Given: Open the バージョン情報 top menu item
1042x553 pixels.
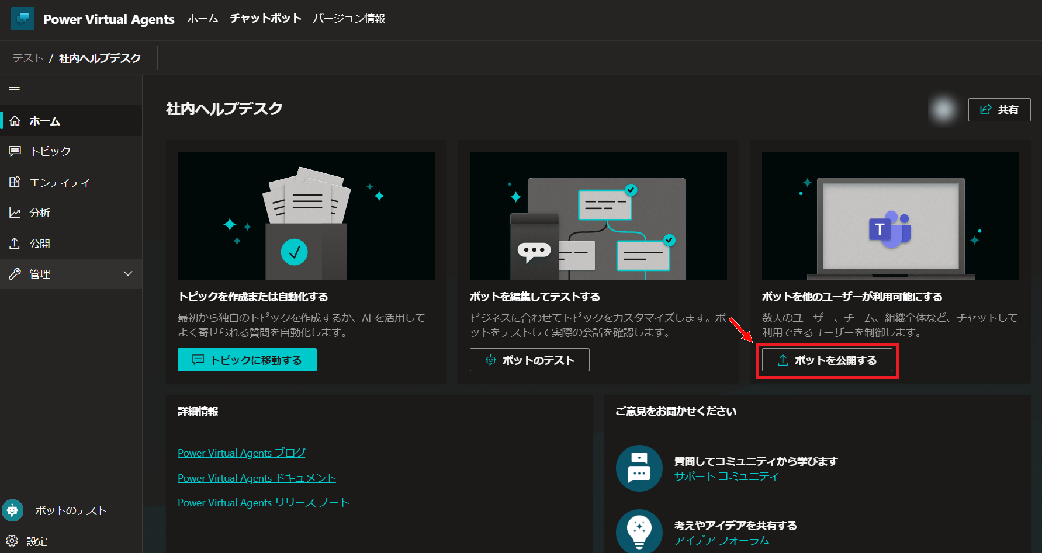Looking at the screenshot, I should click(x=349, y=19).
